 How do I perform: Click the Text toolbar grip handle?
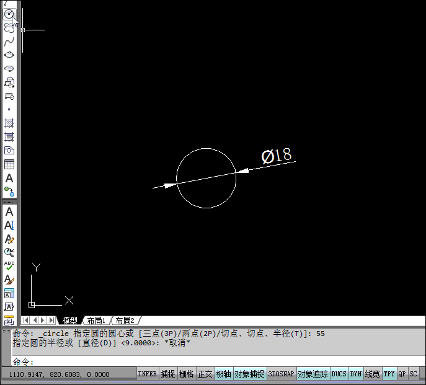[9, 202]
